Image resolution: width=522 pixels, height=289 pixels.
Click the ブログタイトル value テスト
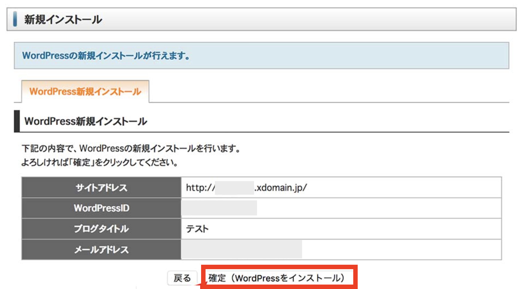pyautogui.click(x=197, y=229)
